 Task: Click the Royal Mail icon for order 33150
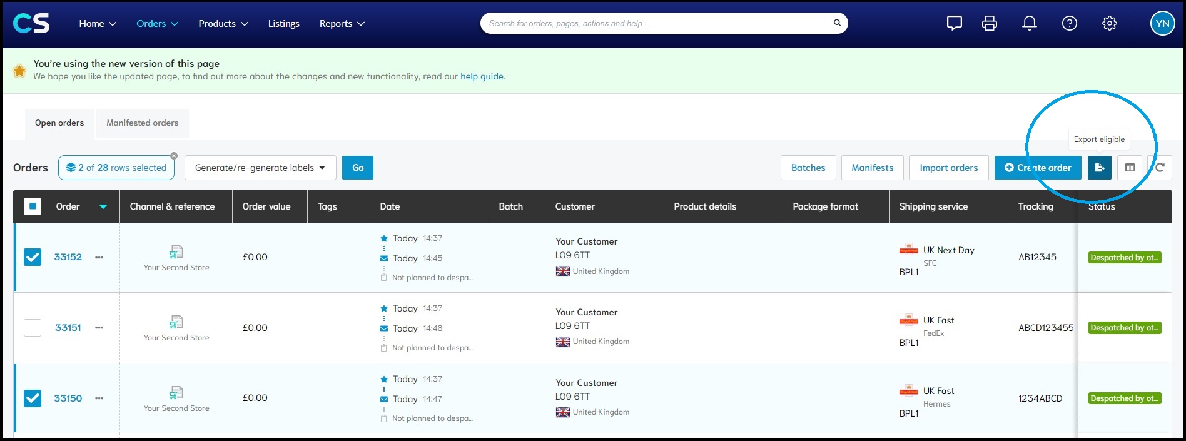(909, 390)
